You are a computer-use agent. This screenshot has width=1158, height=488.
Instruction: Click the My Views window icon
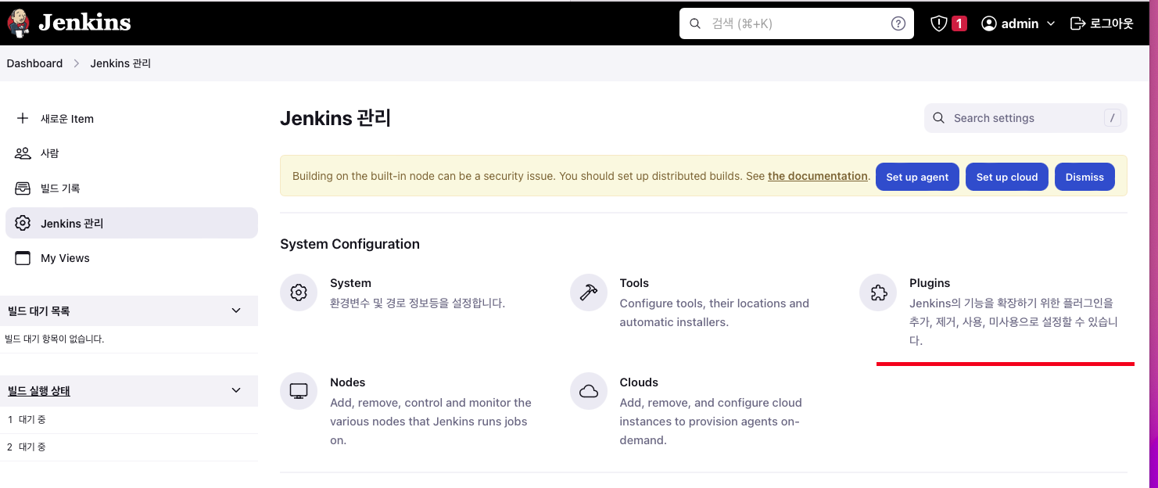pyautogui.click(x=23, y=258)
